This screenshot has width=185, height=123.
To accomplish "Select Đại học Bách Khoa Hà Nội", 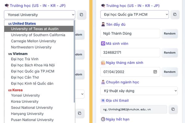I will (x=33, y=65).
